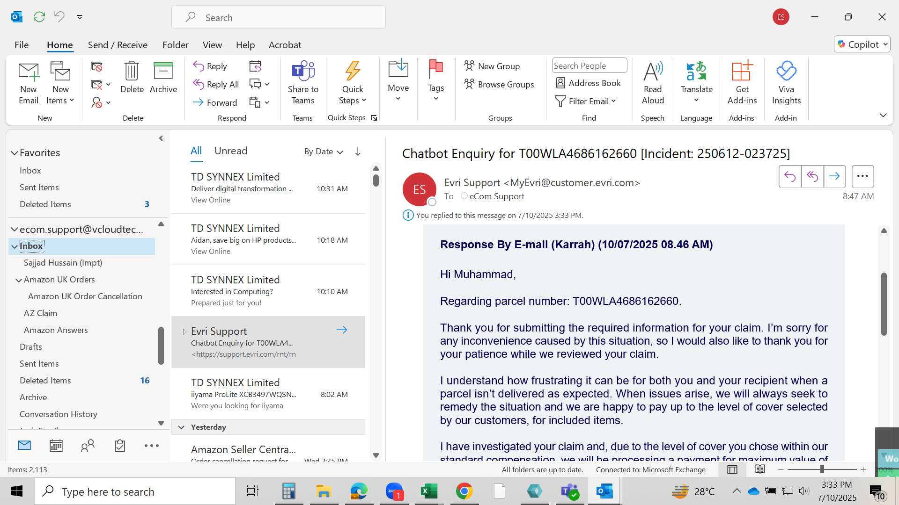
Task: Show only Unread messages
Action: click(x=231, y=151)
